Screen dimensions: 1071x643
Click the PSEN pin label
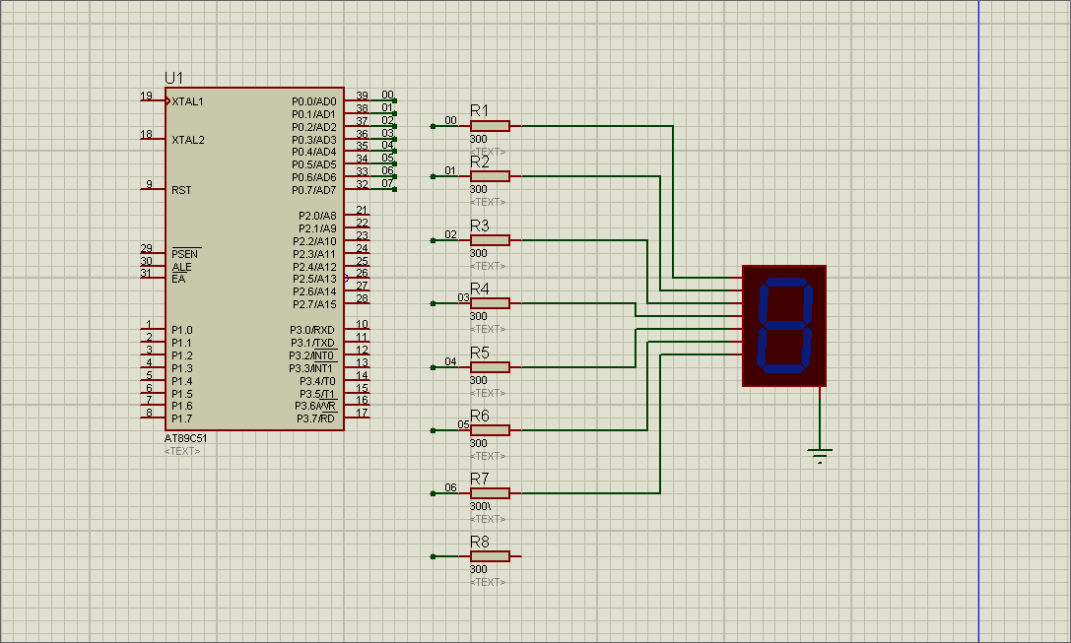tap(184, 254)
